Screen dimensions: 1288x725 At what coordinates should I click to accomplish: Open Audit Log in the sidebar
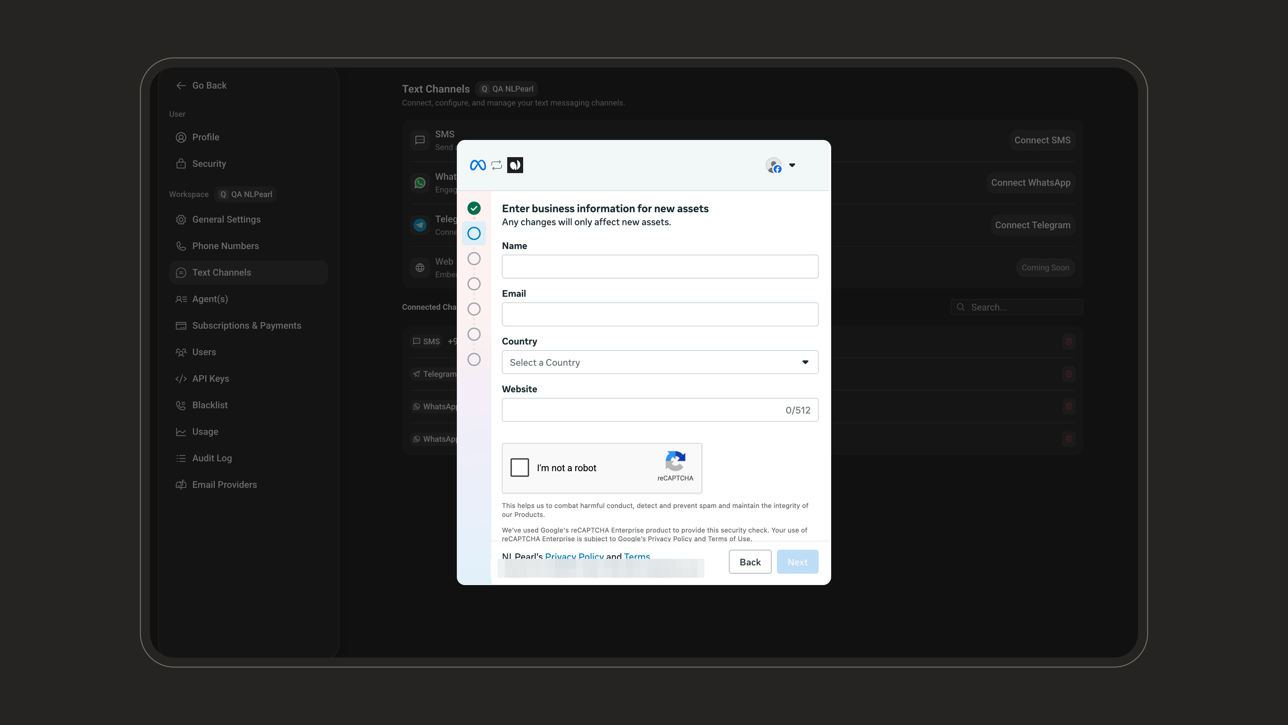pos(249,458)
